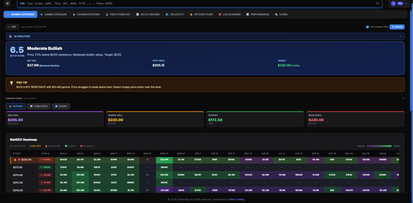Click the clear icon in command bar
Image resolution: width=413 pixels, height=203 pixels.
[378, 3]
